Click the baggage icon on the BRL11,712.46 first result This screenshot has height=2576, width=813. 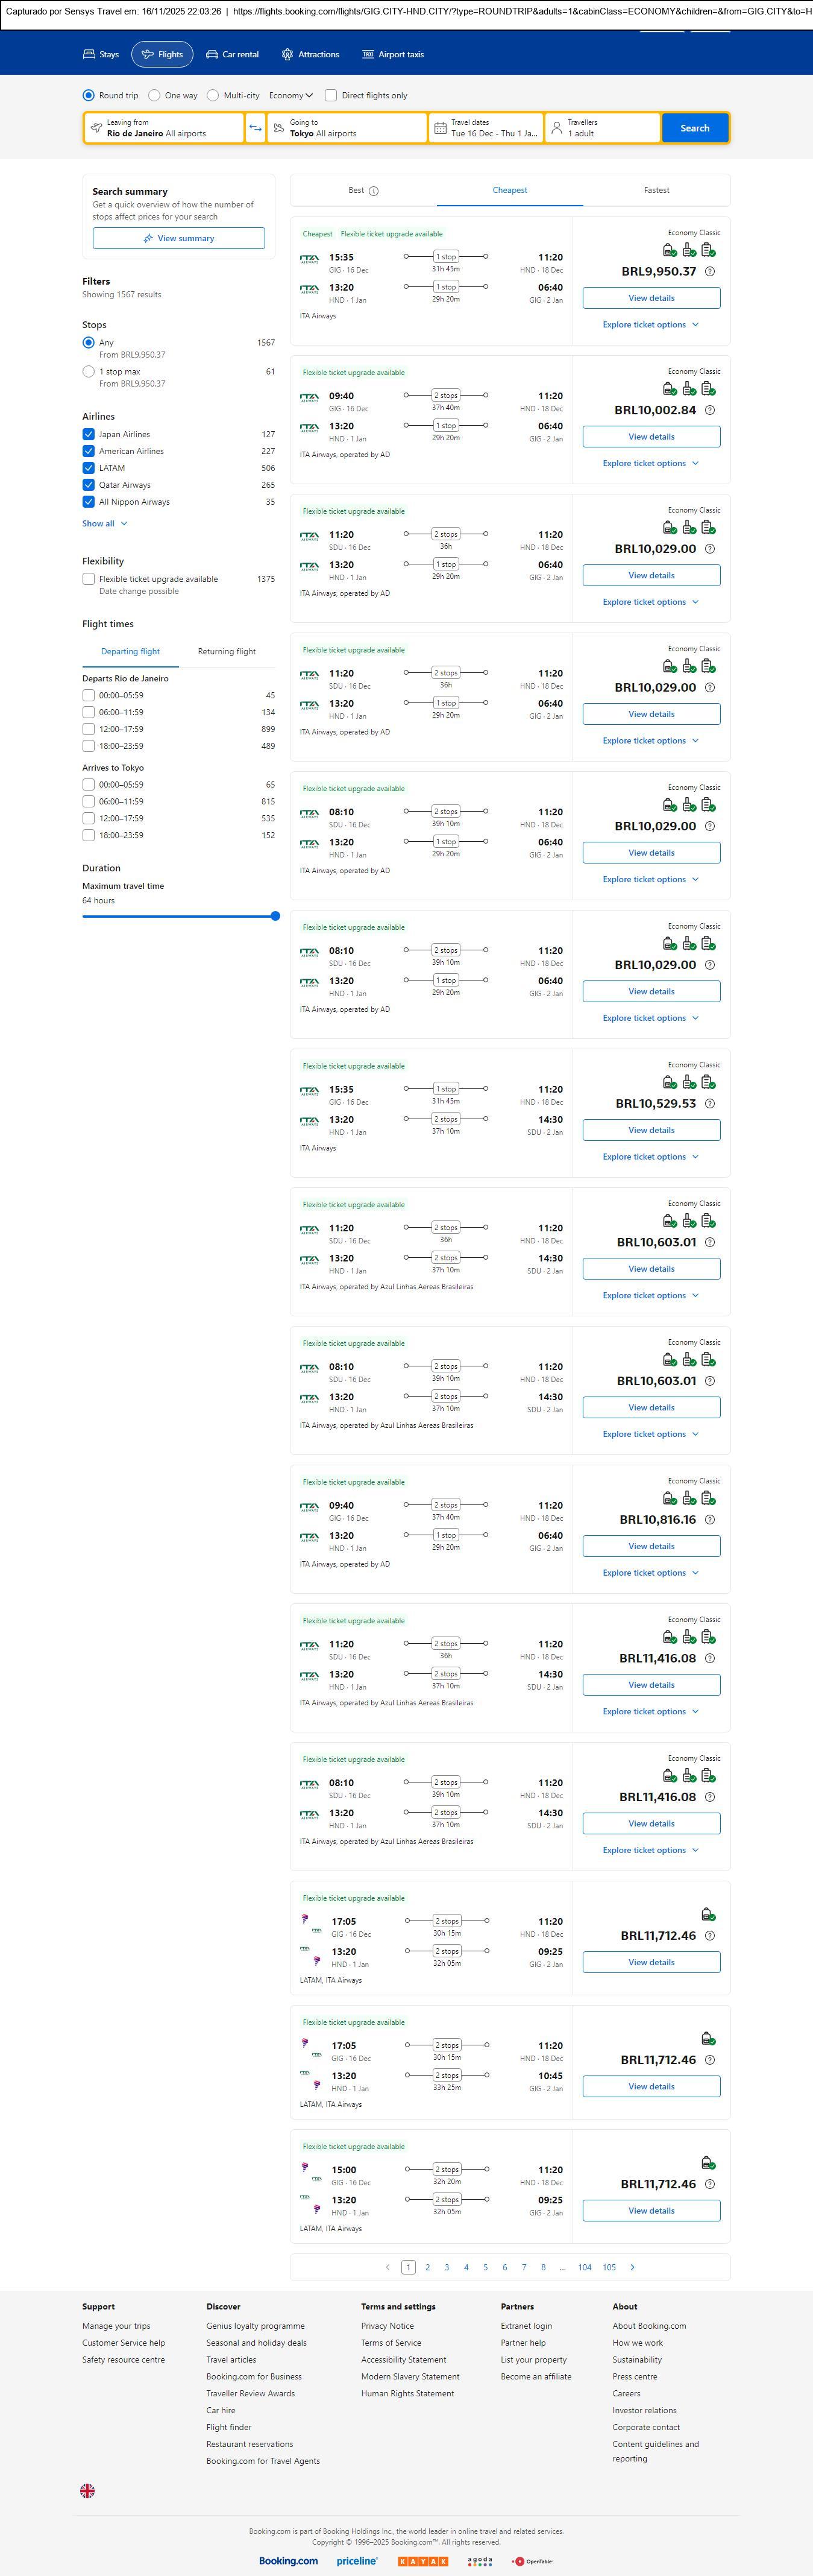click(708, 1914)
